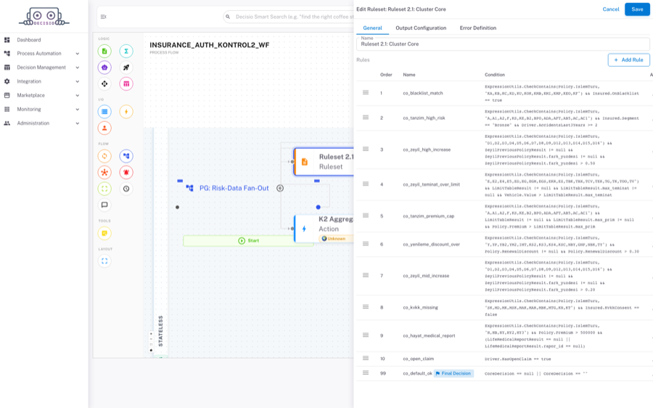Expand the Monitoring sidebar section

[x=44, y=109]
